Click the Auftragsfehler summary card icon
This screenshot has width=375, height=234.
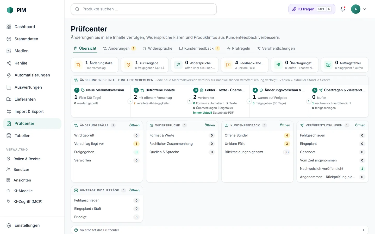[328, 65]
